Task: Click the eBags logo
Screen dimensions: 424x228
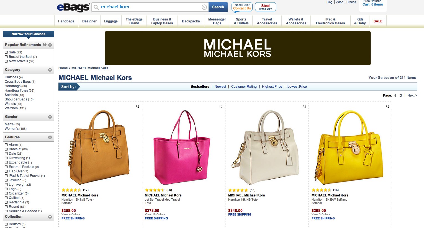Action: (x=73, y=7)
